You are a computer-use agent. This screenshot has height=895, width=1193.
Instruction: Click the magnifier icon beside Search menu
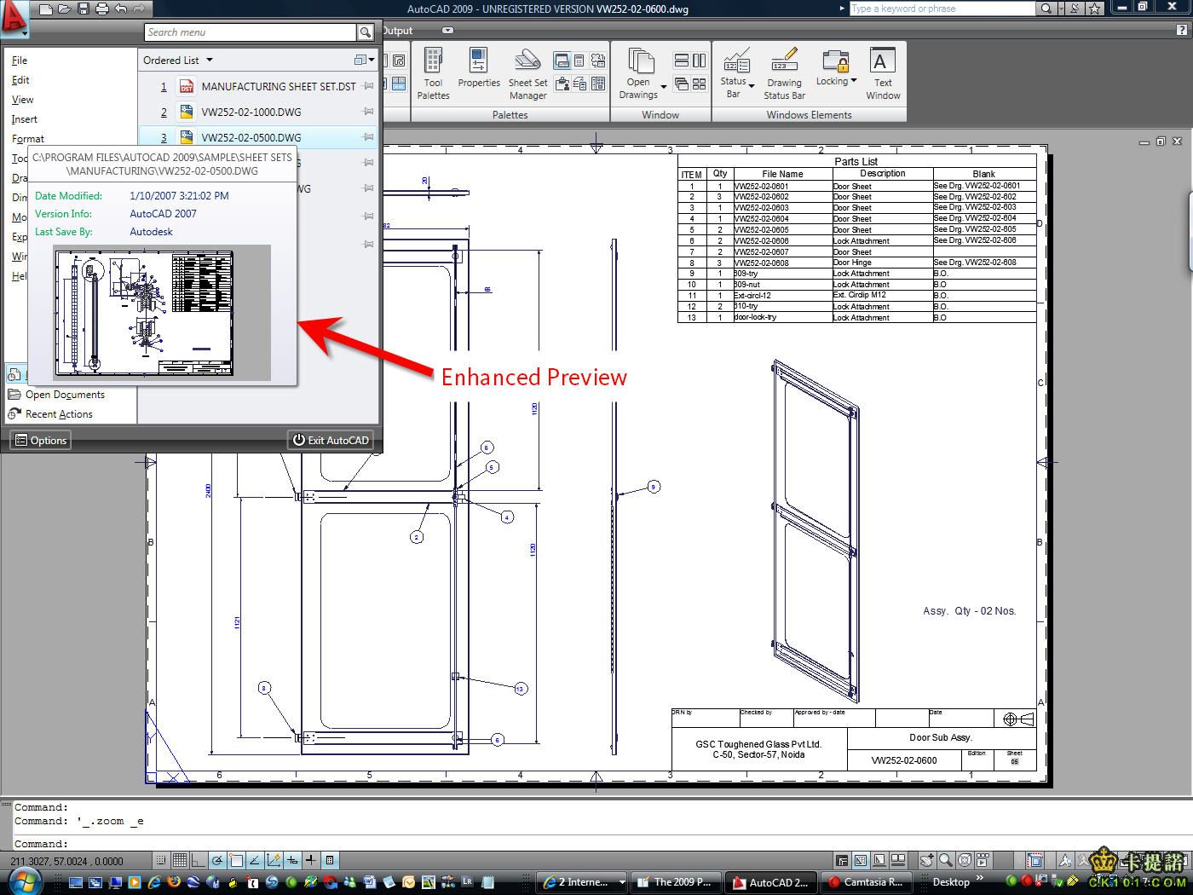366,32
